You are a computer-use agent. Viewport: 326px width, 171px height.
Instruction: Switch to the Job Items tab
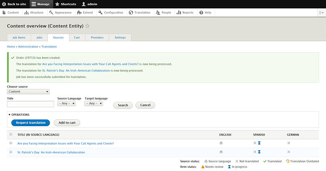point(19,38)
